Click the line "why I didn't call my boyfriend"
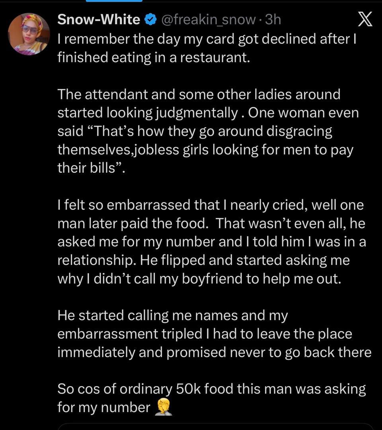Screen dimensions: 382x430 [199, 279]
